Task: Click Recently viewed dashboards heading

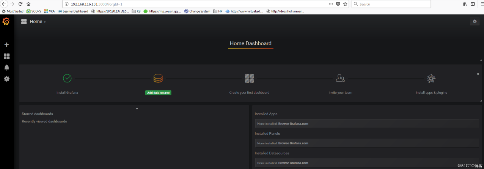Action: pyautogui.click(x=44, y=122)
